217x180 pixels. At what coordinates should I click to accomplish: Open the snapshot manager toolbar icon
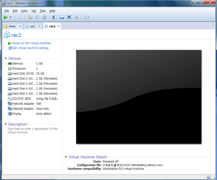45,17
